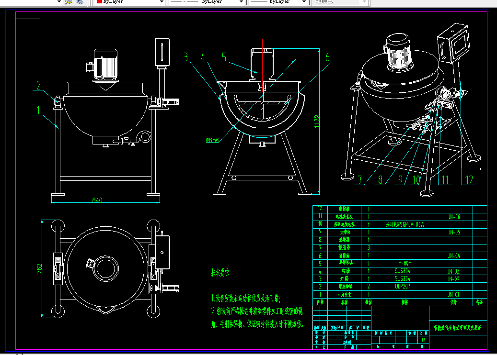The height and width of the screenshot is (355, 497).
Task: Select the ø656 diameter dimension text
Action: point(212,140)
